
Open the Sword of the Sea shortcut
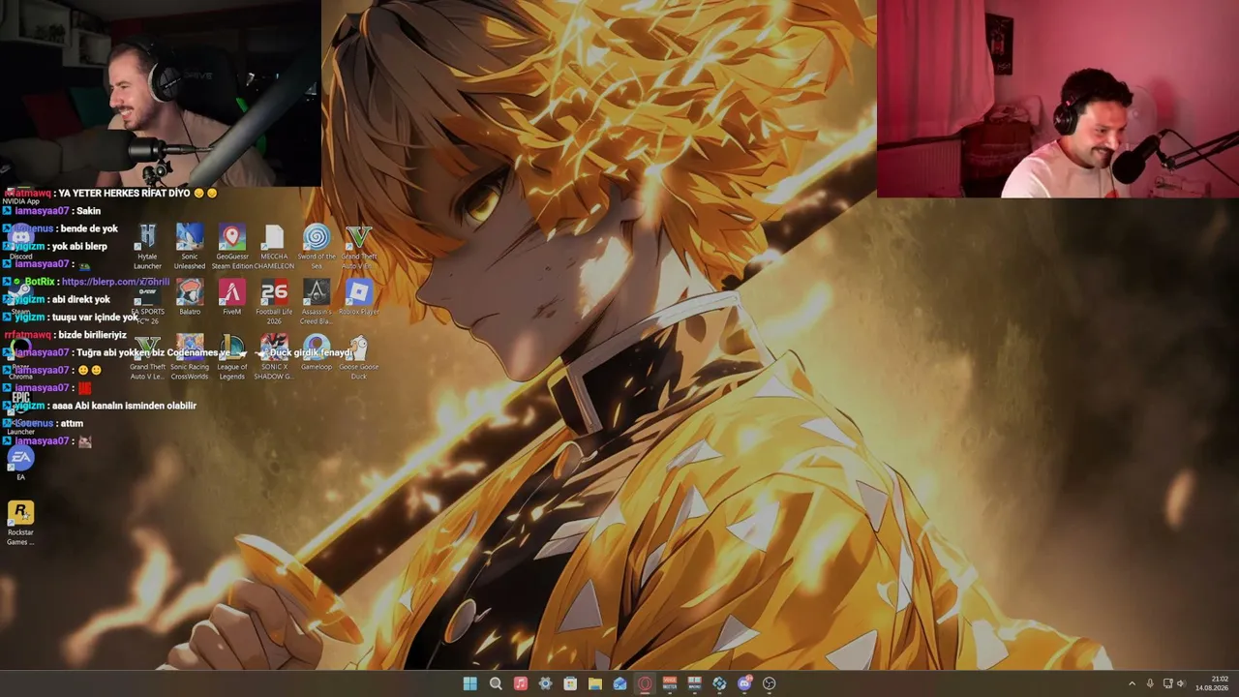click(x=317, y=247)
